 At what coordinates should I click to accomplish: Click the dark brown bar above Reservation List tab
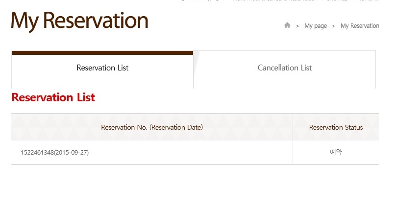pyautogui.click(x=102, y=53)
